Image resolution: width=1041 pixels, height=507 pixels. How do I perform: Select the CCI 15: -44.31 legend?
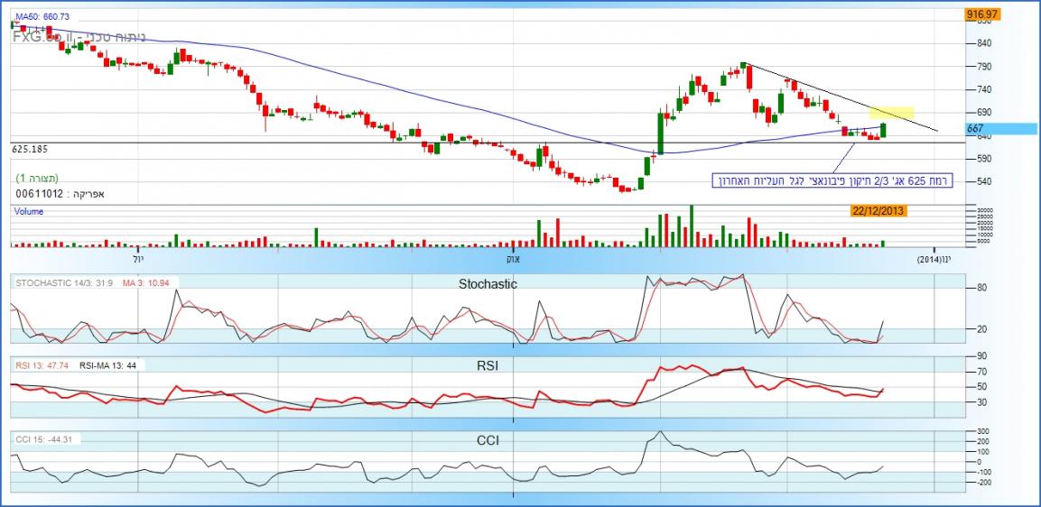(43, 439)
